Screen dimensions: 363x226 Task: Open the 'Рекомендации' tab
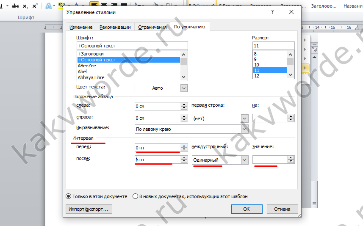point(115,27)
